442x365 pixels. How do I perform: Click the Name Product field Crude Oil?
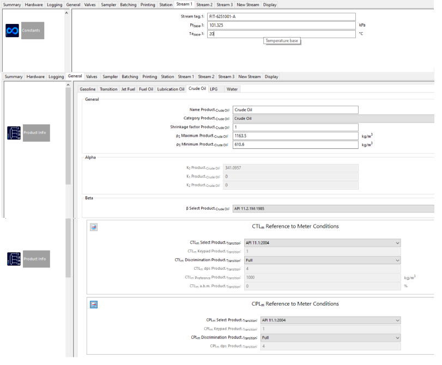[x=295, y=110]
